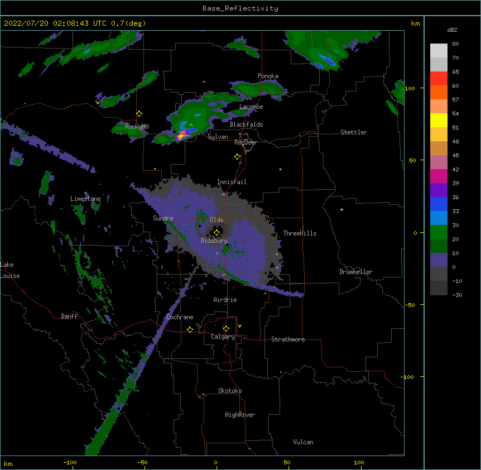Click the yellow diamond marker above Calgary label

point(226,329)
